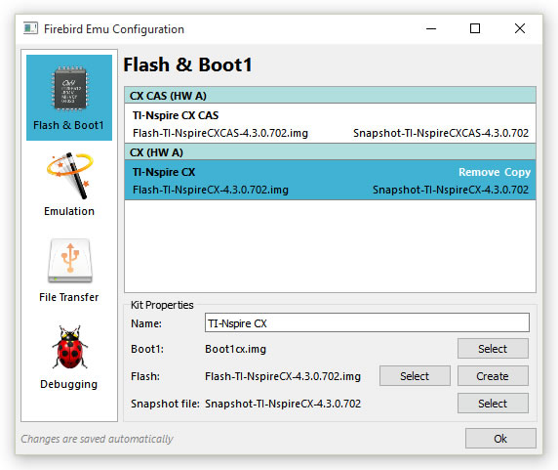Create a new Flash image
The height and width of the screenshot is (470, 558).
(x=493, y=376)
